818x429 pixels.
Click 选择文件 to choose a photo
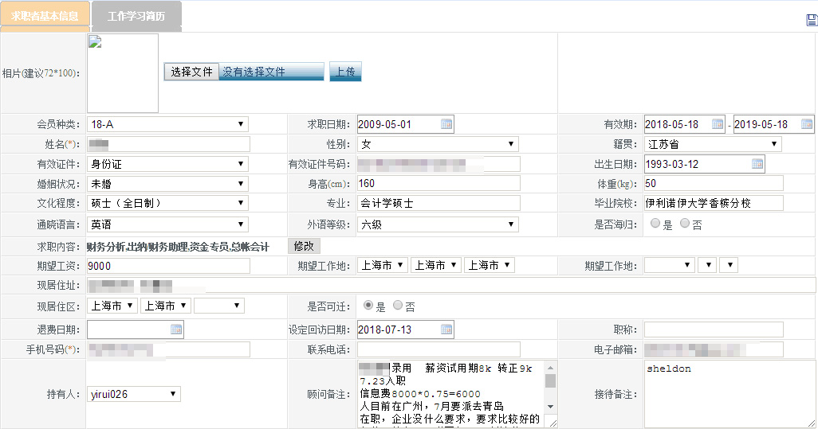pos(191,72)
